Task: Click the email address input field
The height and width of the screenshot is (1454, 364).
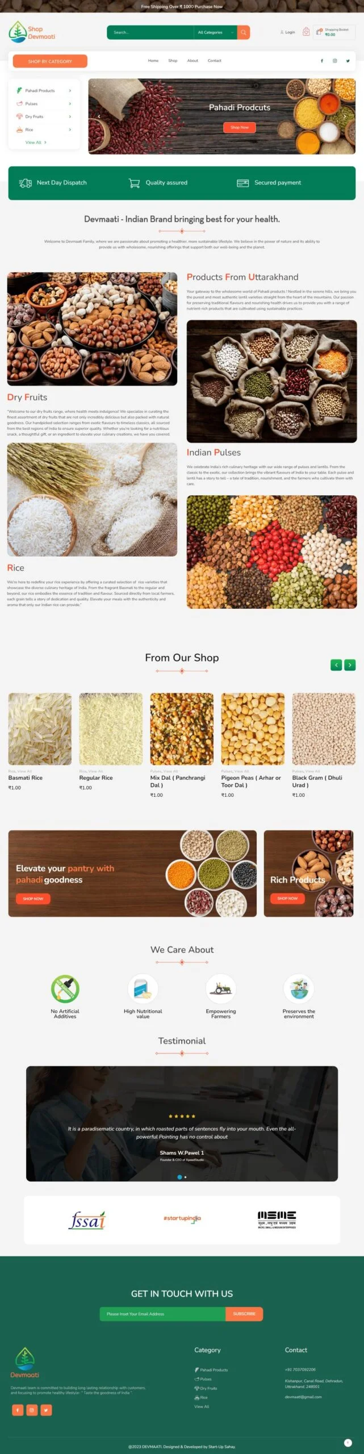Action: (x=162, y=1314)
